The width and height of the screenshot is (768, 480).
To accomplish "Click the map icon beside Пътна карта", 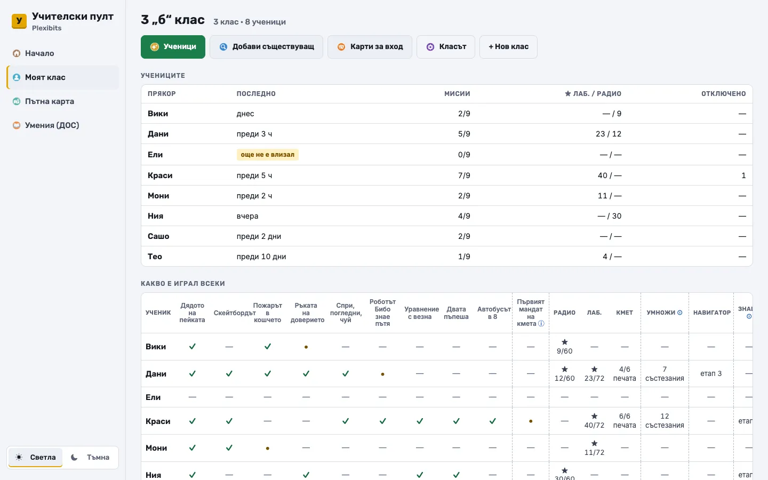I will click(x=17, y=101).
